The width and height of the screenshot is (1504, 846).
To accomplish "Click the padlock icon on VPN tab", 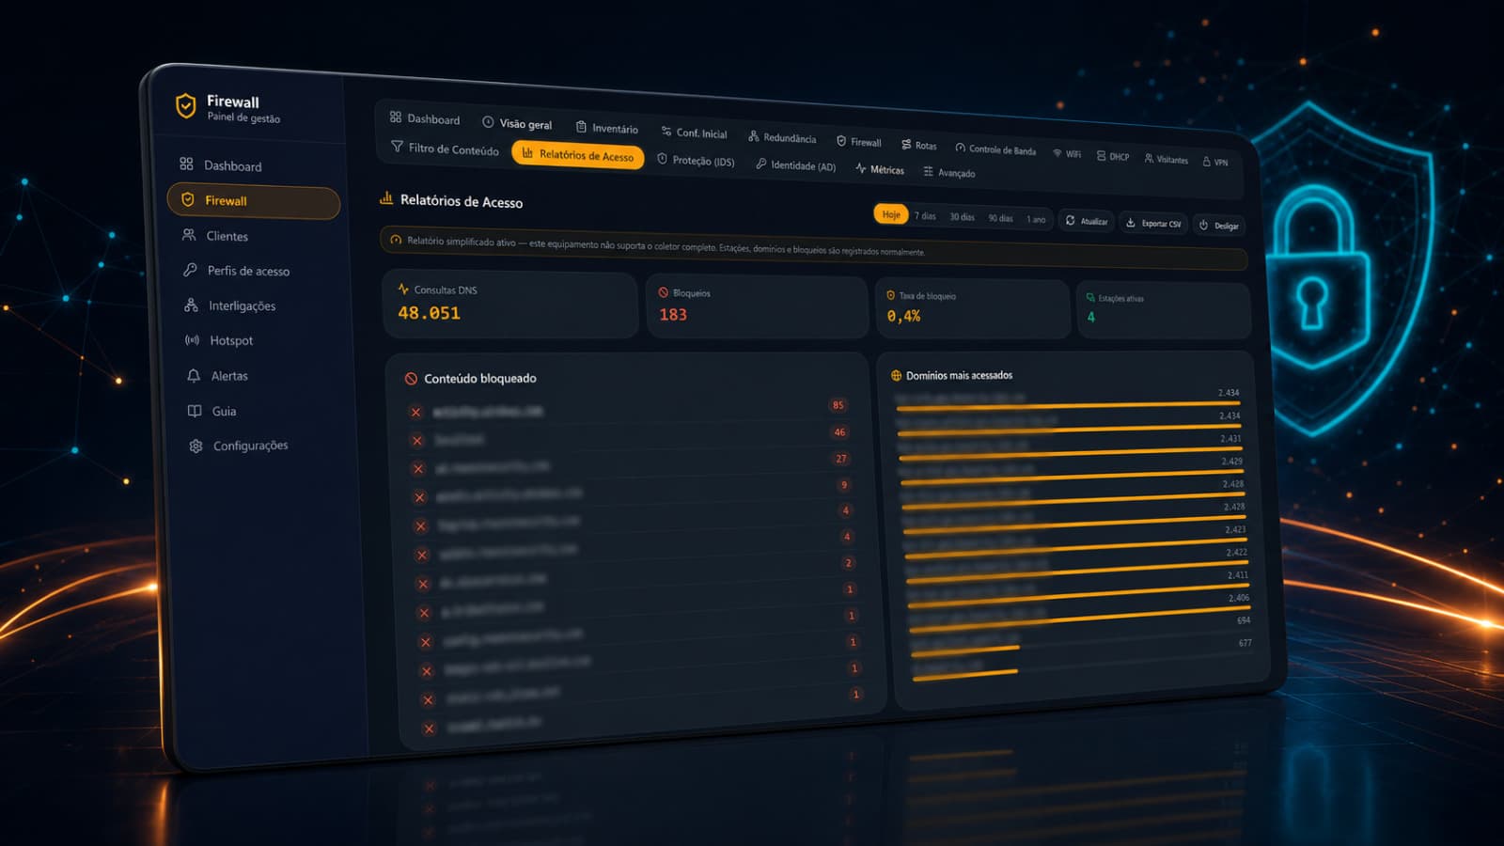I will click(x=1207, y=161).
